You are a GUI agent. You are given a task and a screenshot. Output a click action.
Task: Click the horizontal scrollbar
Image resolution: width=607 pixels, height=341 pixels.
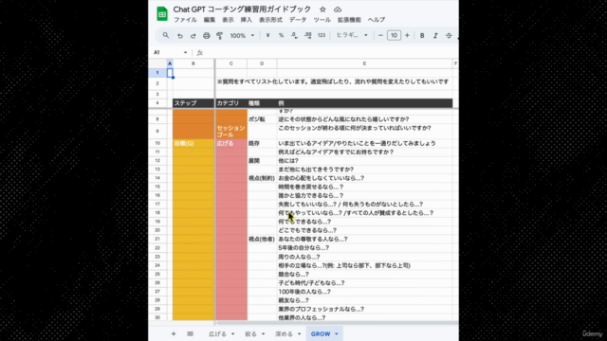click(x=337, y=323)
